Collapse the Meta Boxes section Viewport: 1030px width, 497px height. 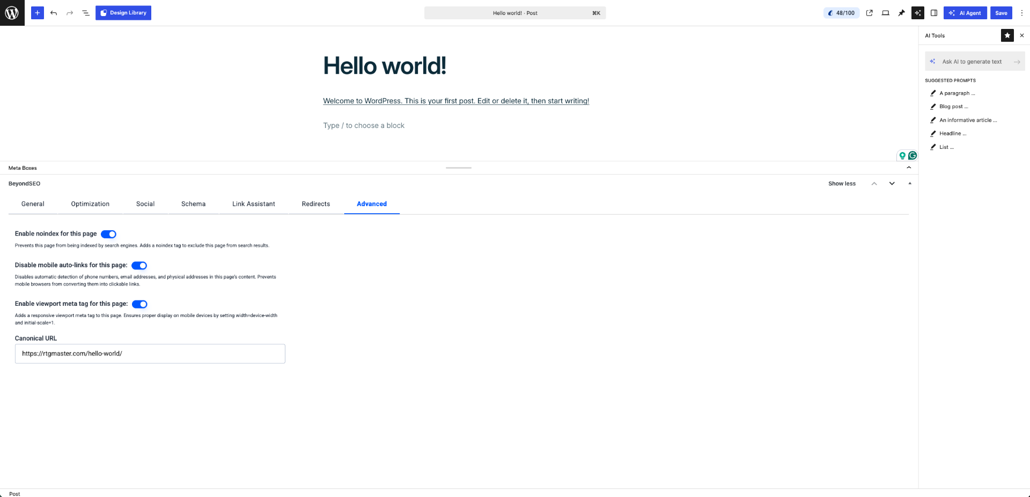pyautogui.click(x=909, y=168)
